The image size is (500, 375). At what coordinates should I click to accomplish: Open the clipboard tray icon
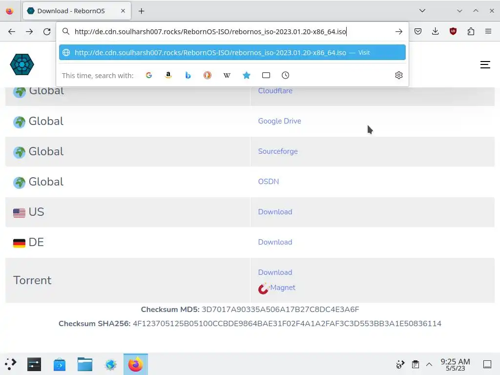click(x=415, y=364)
